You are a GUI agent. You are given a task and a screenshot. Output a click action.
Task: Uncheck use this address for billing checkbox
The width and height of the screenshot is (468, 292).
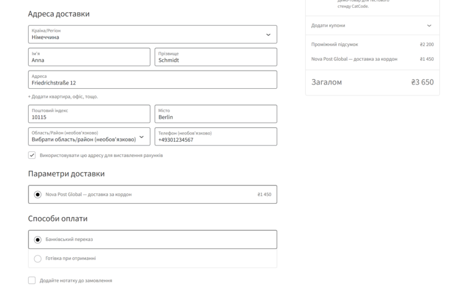[32, 155]
